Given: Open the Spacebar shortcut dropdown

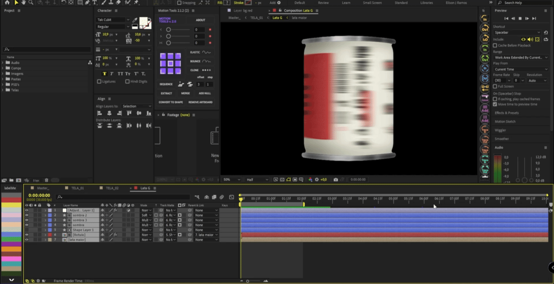Looking at the screenshot, I should coord(517,33).
